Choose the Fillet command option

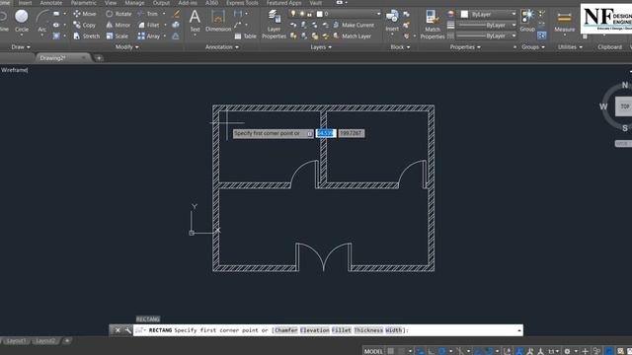342,330
